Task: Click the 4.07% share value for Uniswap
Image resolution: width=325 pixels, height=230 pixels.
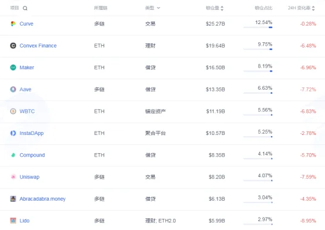Action: coord(265,175)
